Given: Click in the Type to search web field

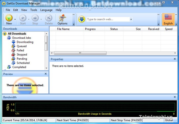Looking at the screenshot, I should coord(108,19).
